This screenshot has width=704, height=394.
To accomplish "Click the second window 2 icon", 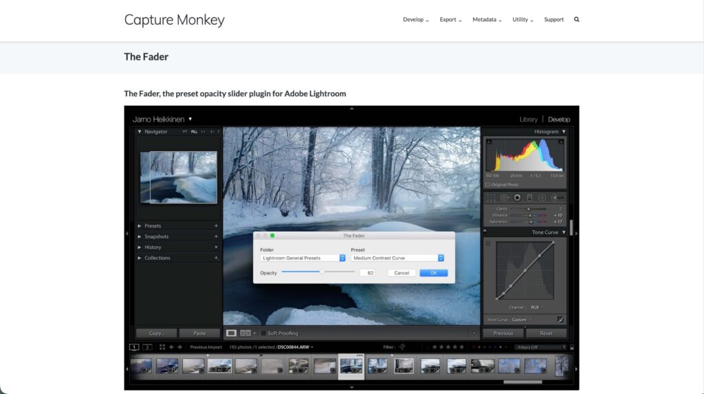I will tap(147, 347).
